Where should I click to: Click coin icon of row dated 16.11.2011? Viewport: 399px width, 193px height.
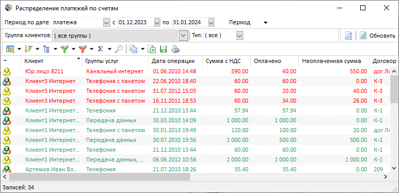tap(7, 101)
